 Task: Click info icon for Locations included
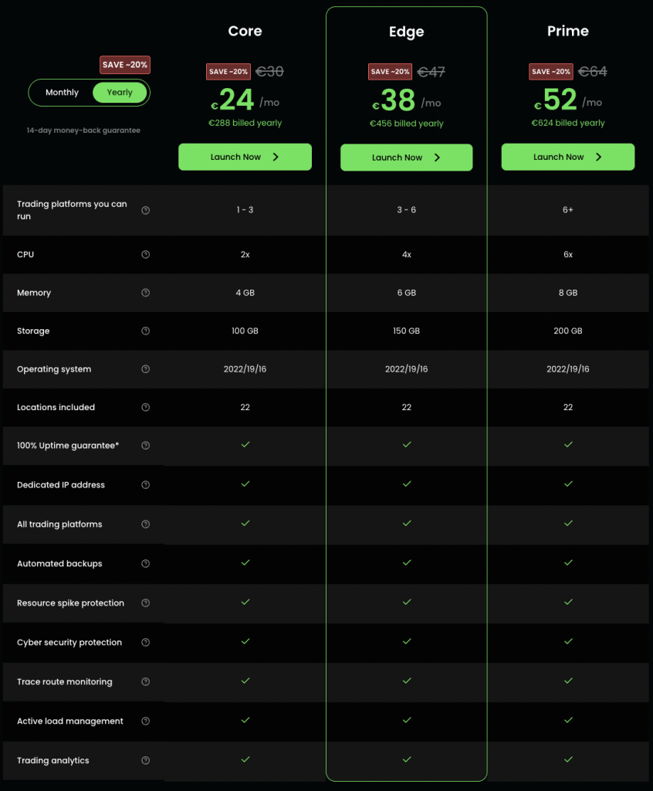(x=146, y=407)
